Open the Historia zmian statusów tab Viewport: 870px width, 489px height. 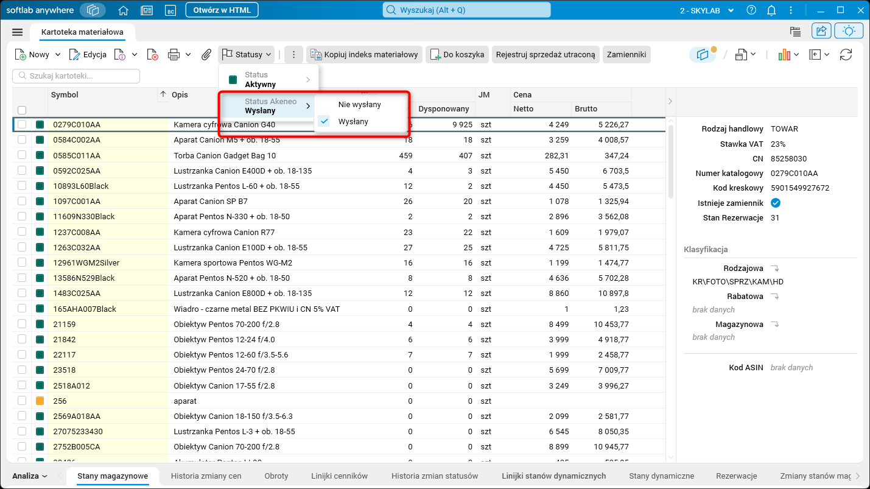[x=435, y=476]
